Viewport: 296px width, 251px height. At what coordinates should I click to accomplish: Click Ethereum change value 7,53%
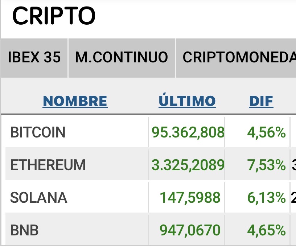pos(266,165)
